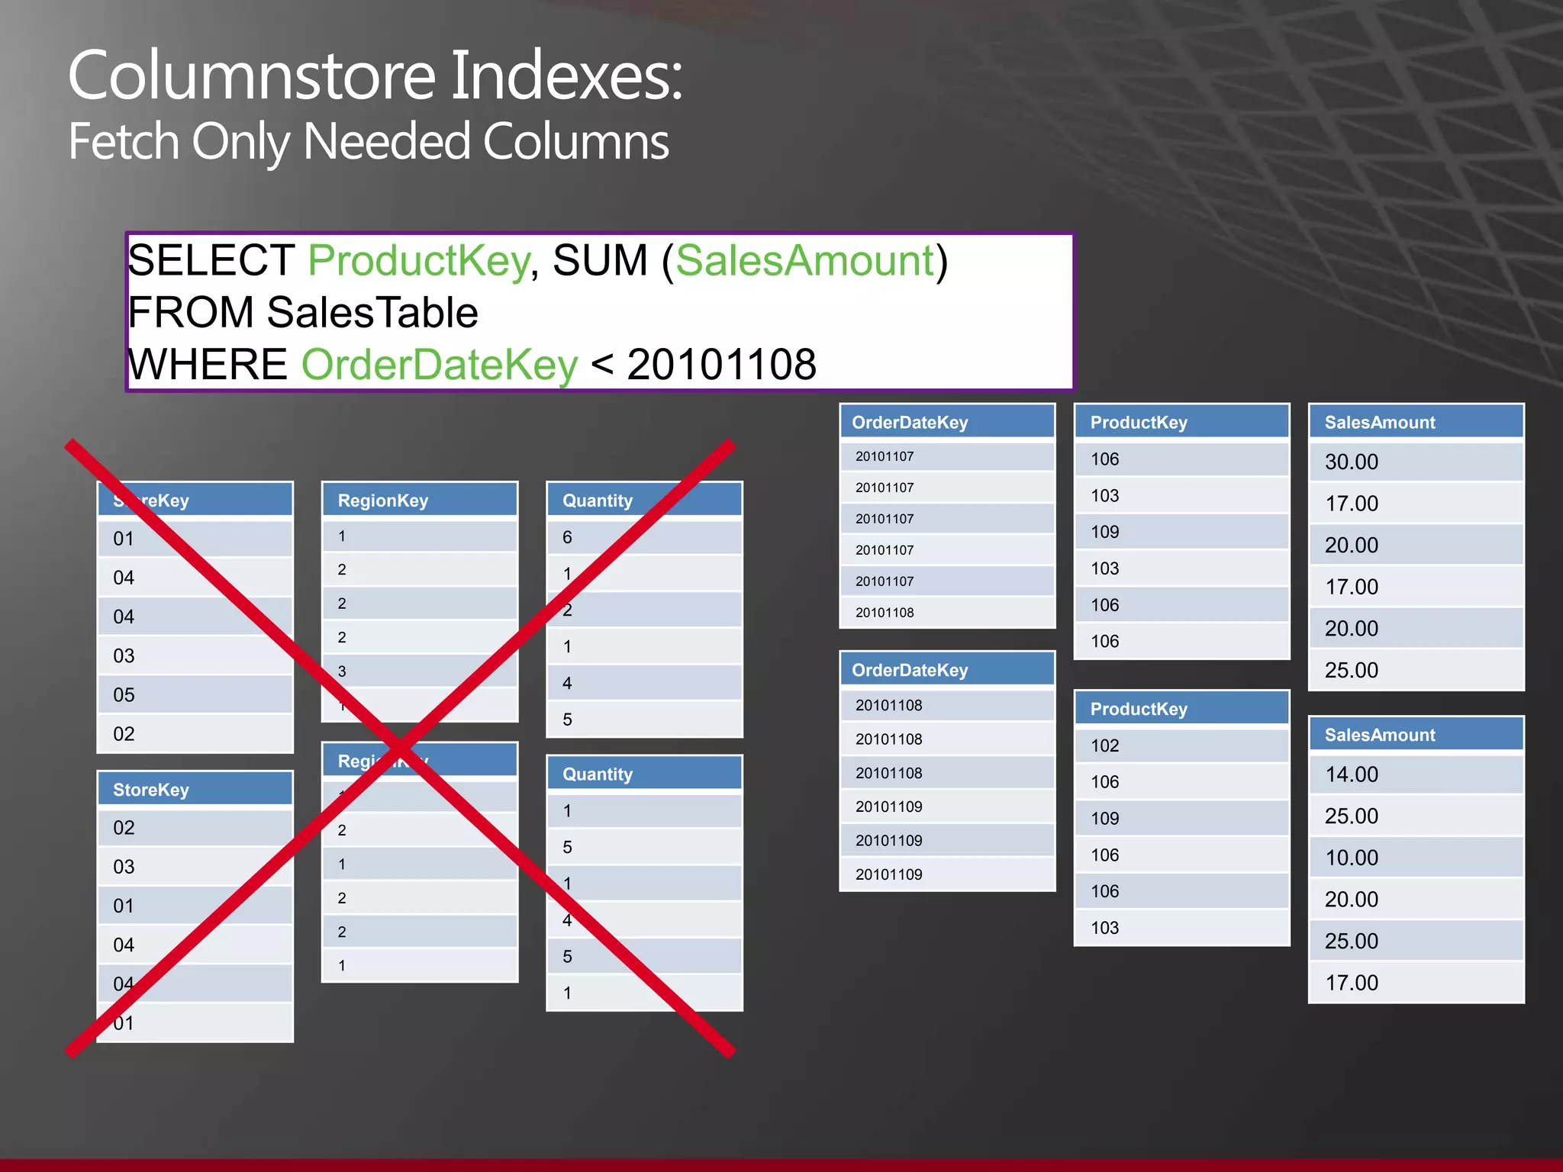Click the "RegionKey" header of the upper region table

pos(420,501)
